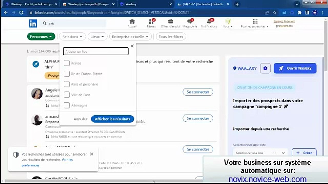Image resolution: width=328 pixels, height=184 pixels.
Task: Open Chrome three-dot menu
Action: (x=323, y=13)
